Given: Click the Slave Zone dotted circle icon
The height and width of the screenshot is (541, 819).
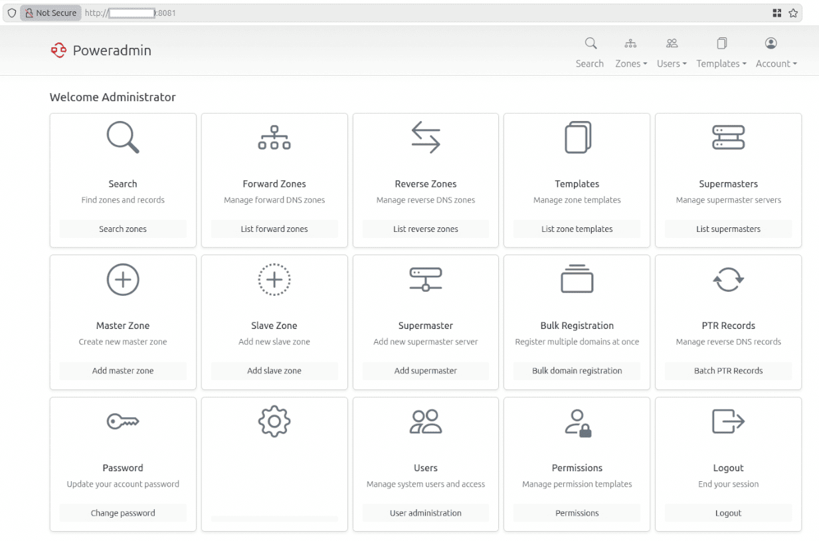Looking at the screenshot, I should (x=274, y=279).
